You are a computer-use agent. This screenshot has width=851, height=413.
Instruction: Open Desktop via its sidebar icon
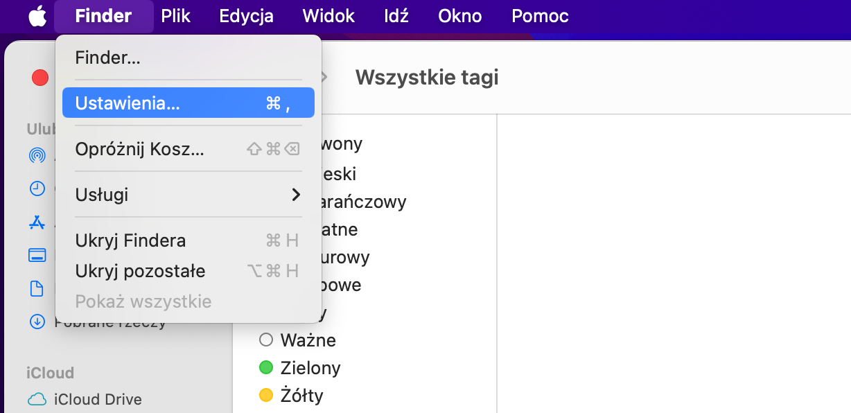point(37,255)
